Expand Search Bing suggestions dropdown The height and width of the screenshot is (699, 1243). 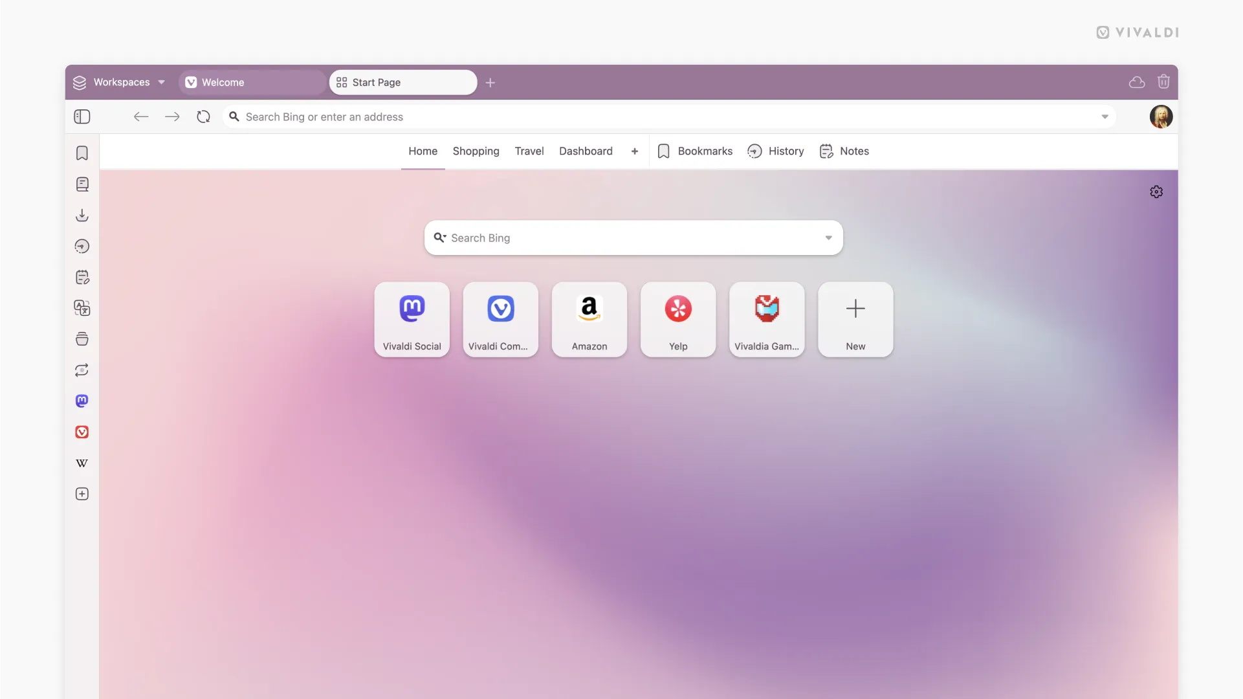[828, 238]
